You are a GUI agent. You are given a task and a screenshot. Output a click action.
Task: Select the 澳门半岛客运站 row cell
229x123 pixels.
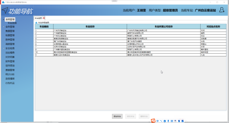click(90, 41)
